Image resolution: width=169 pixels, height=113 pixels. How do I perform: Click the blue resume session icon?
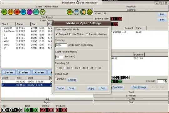pyautogui.click(x=23, y=12)
